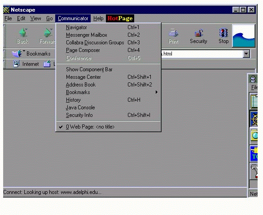Viewport: 263px width, 215px height.
Task: Click the Forward toolbar arrow
Action: point(48,33)
